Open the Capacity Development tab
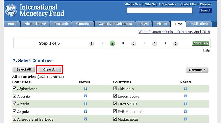The height and width of the screenshot is (123, 221). [115, 24]
